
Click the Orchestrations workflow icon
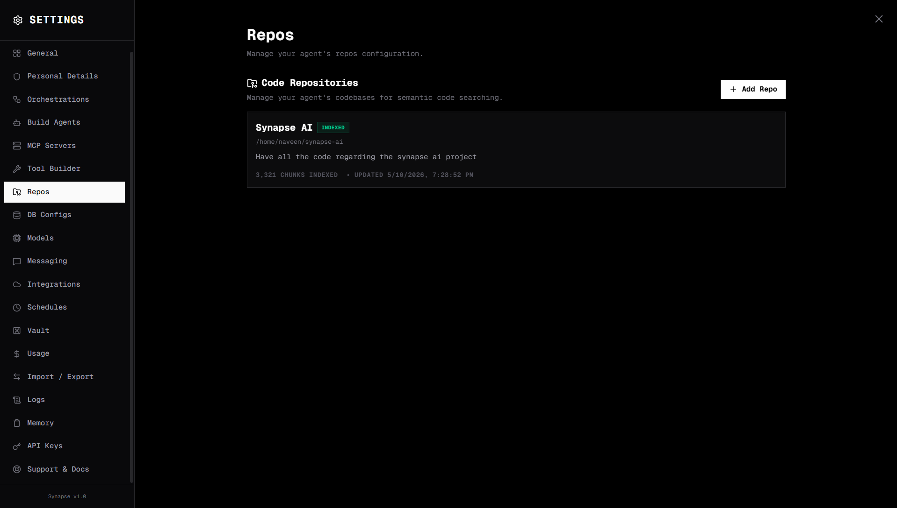tap(17, 99)
